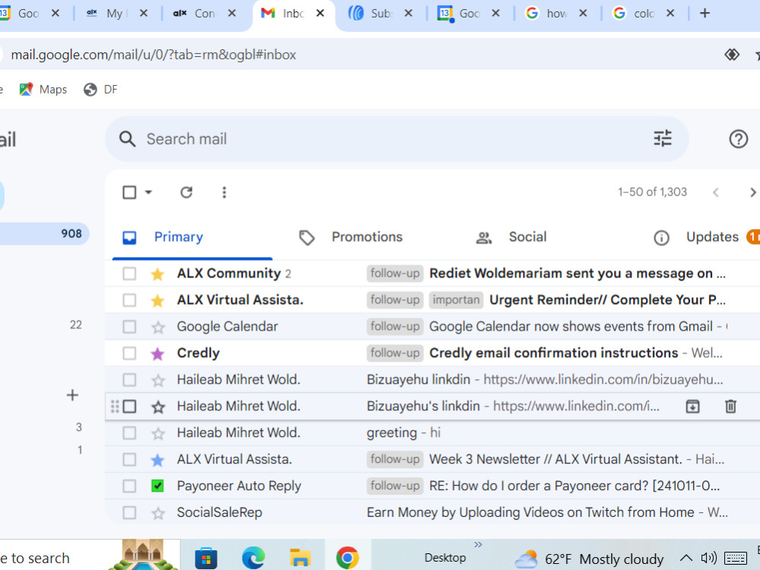Click the green check marker on Payoneer email
Image resolution: width=760 pixels, height=570 pixels.
coord(157,486)
